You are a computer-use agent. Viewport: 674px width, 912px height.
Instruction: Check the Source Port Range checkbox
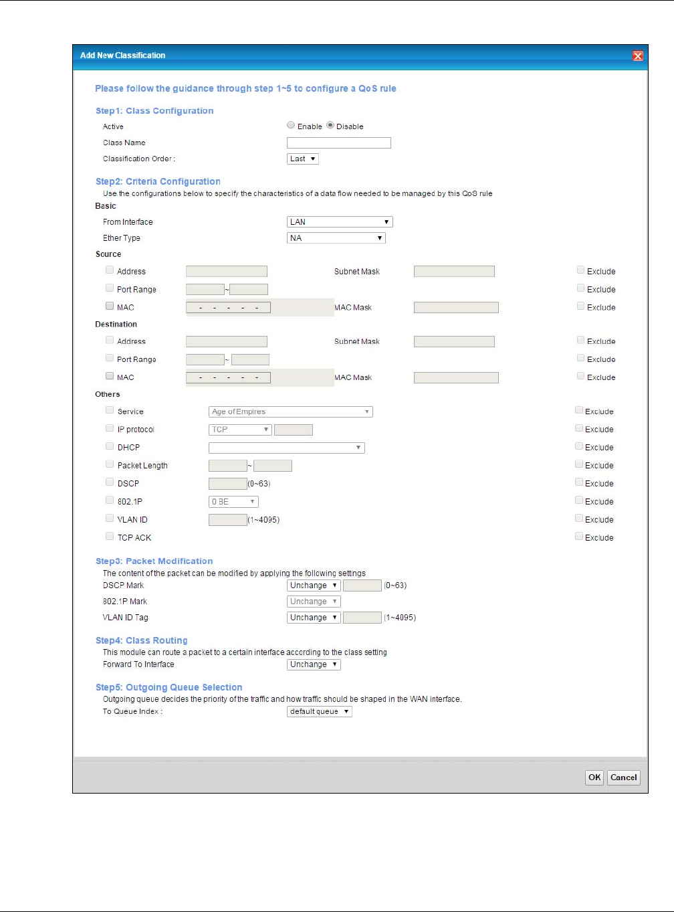[110, 288]
